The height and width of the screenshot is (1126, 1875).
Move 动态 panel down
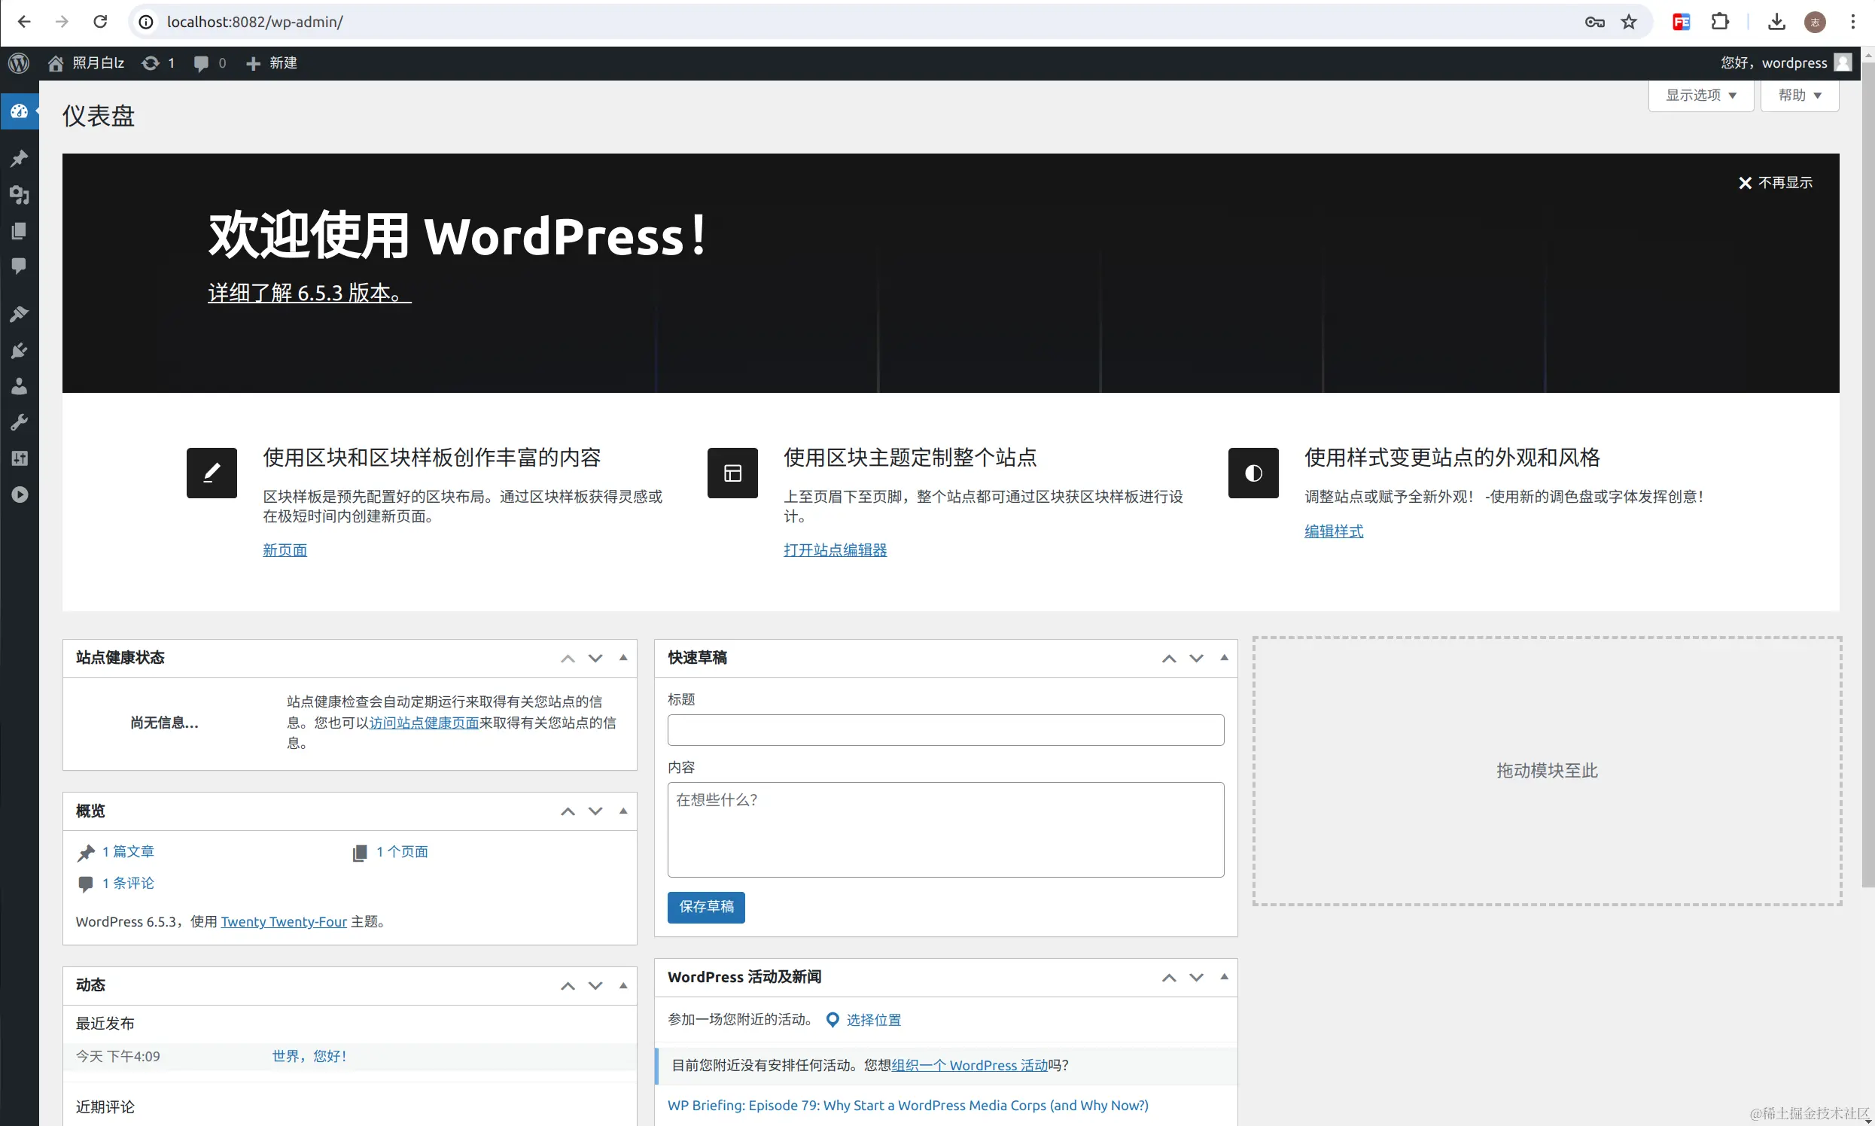point(595,986)
